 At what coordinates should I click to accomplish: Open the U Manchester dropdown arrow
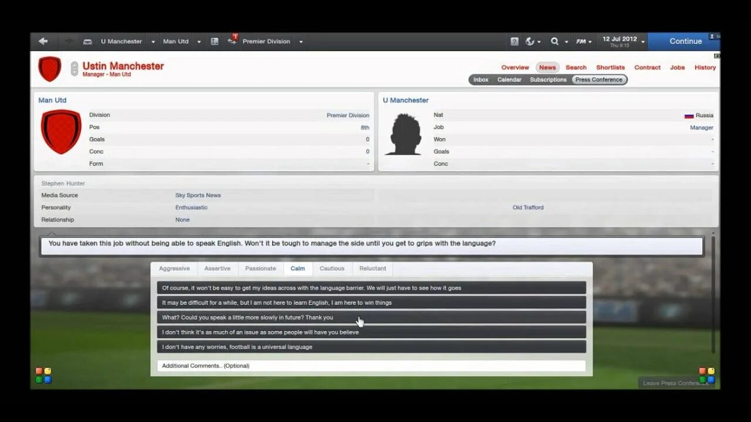coord(153,42)
